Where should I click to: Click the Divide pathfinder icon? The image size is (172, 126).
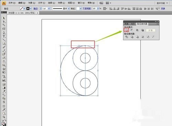pos(127,37)
